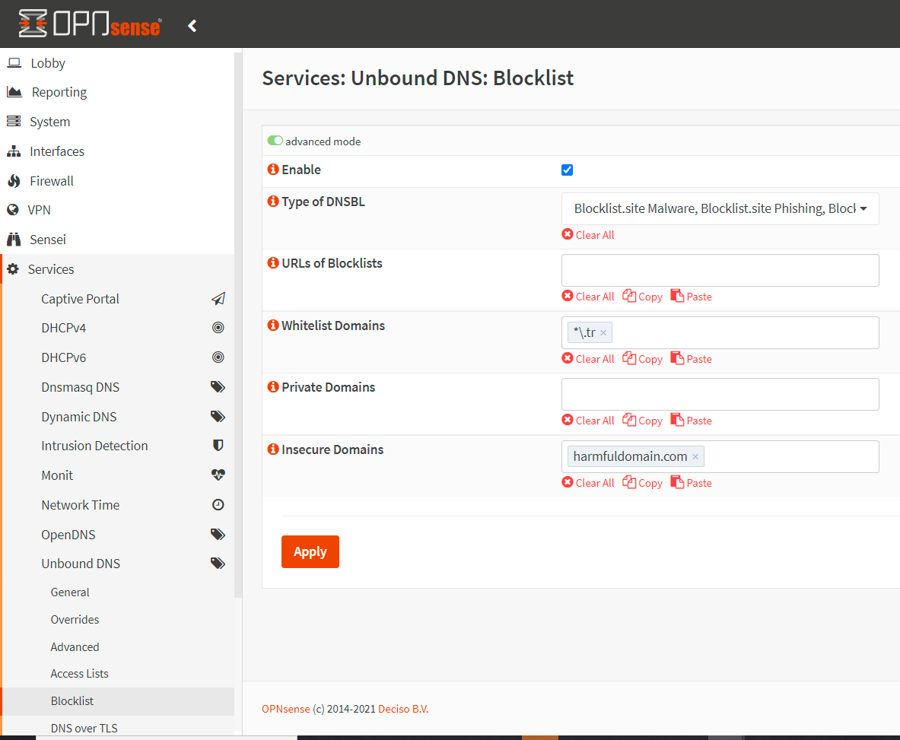Screen dimensions: 900x740
Task: Click into the Private Domains input field
Action: point(720,394)
